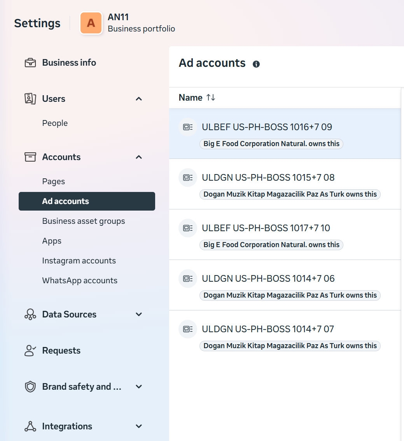Go to WhatsApp accounts
Screen dimensions: 404x441
[80, 281]
